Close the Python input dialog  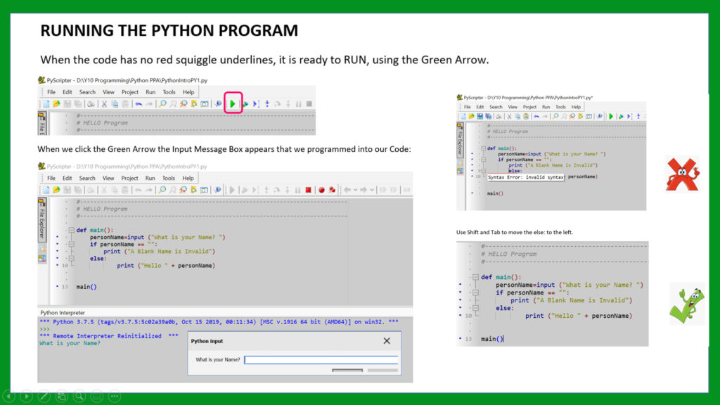click(x=386, y=341)
